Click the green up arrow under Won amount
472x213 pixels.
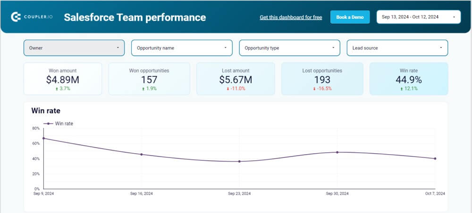click(x=57, y=88)
